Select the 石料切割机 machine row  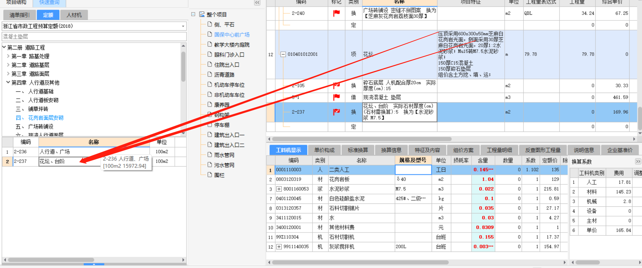[x=417, y=237]
